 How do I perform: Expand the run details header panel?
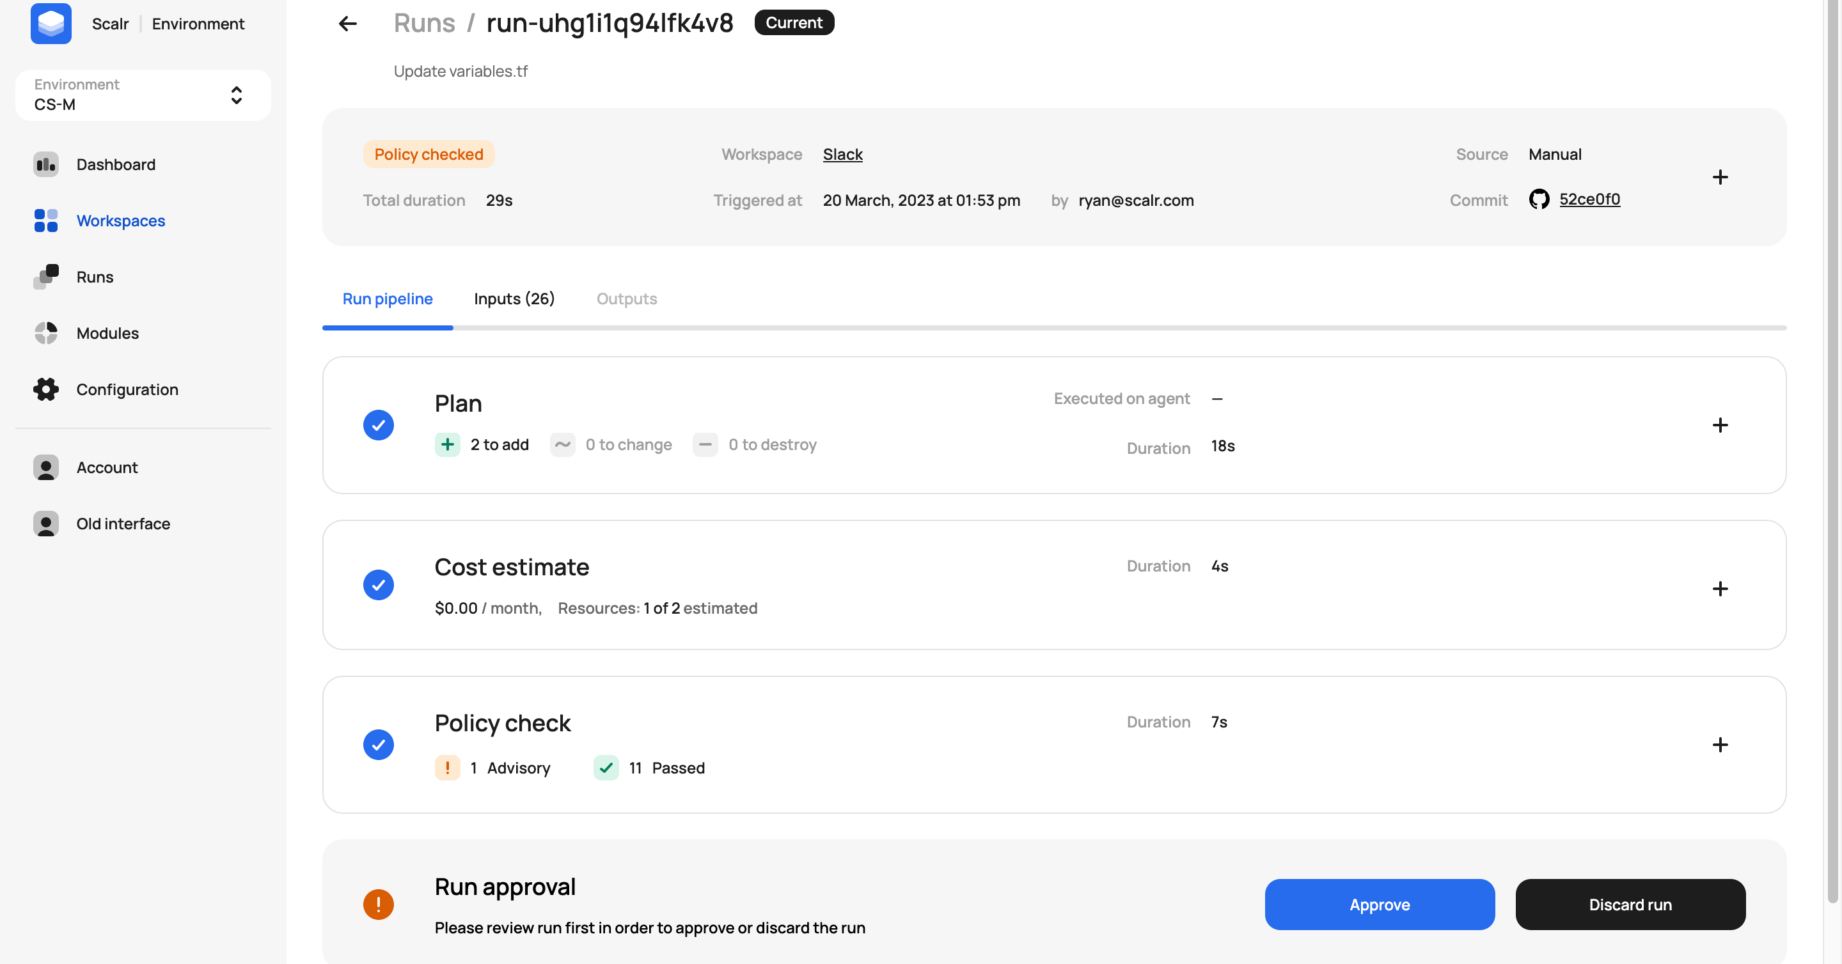click(1720, 177)
